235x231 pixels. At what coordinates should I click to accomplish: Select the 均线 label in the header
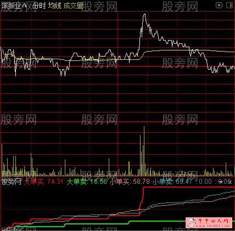(x=55, y=6)
